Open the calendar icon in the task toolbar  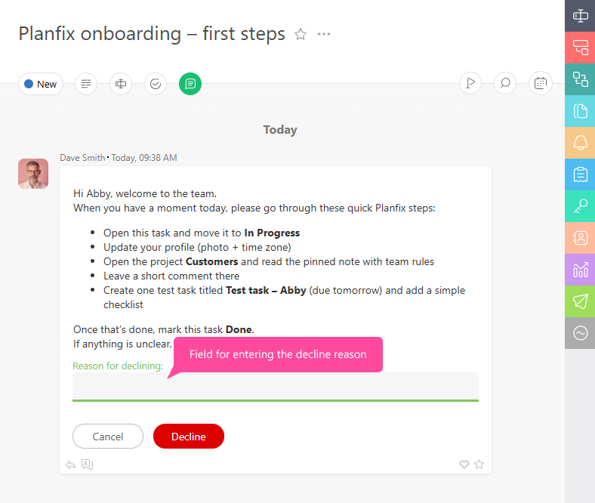(541, 84)
